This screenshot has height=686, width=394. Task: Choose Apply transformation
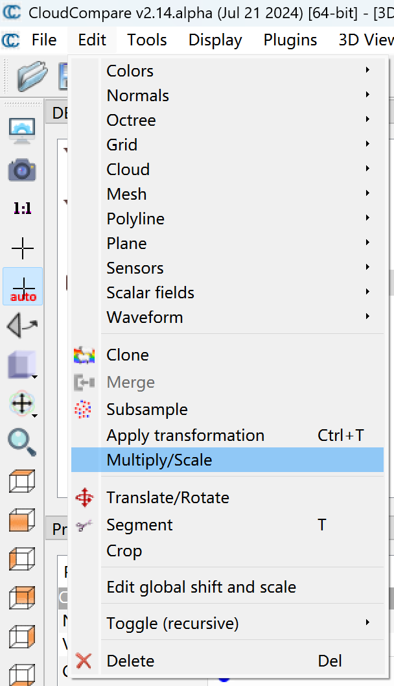point(227,435)
